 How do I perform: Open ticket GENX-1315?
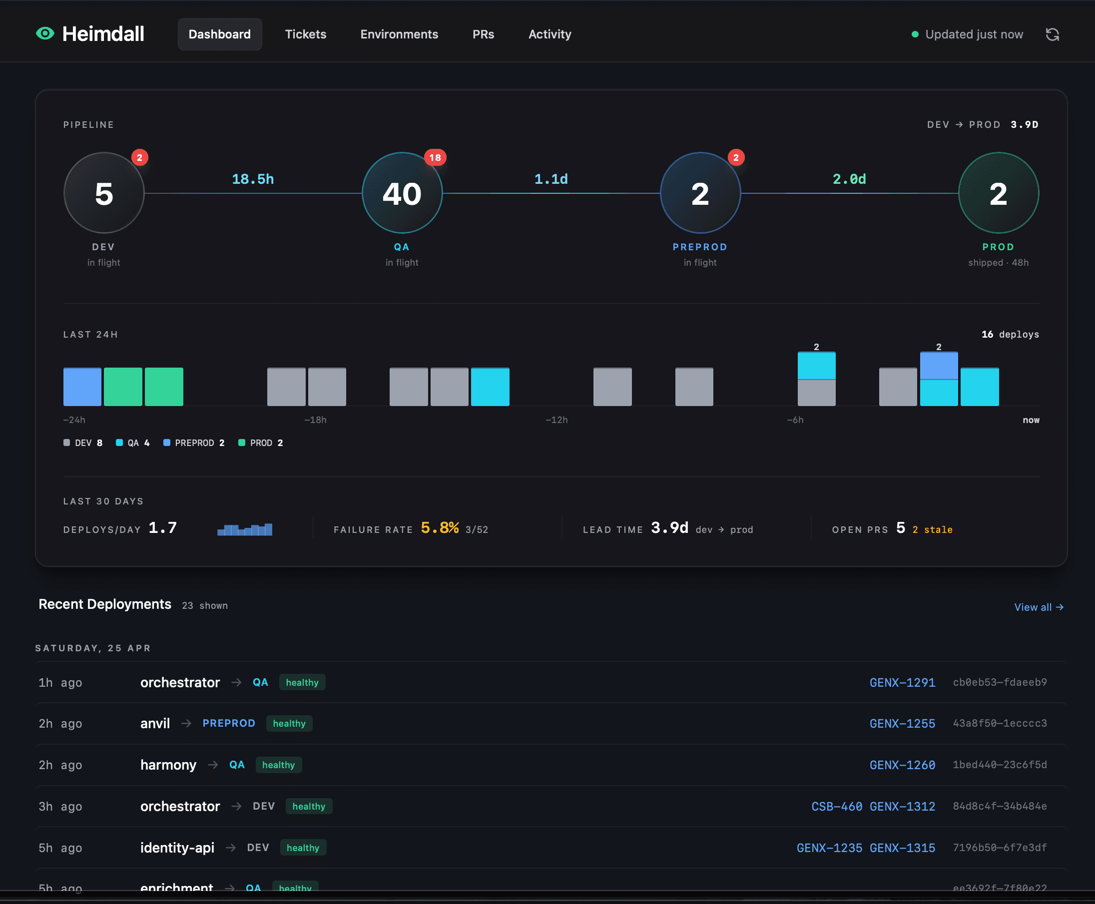click(902, 848)
